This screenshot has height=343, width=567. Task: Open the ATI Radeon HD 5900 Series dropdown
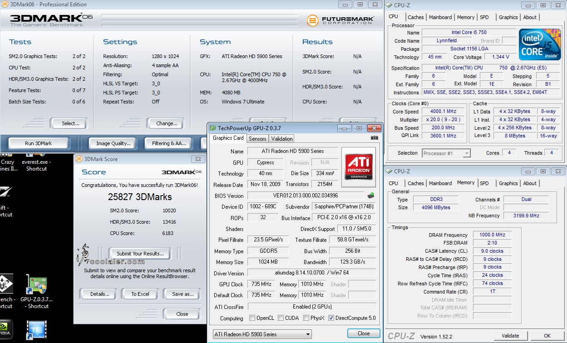pyautogui.click(x=262, y=334)
